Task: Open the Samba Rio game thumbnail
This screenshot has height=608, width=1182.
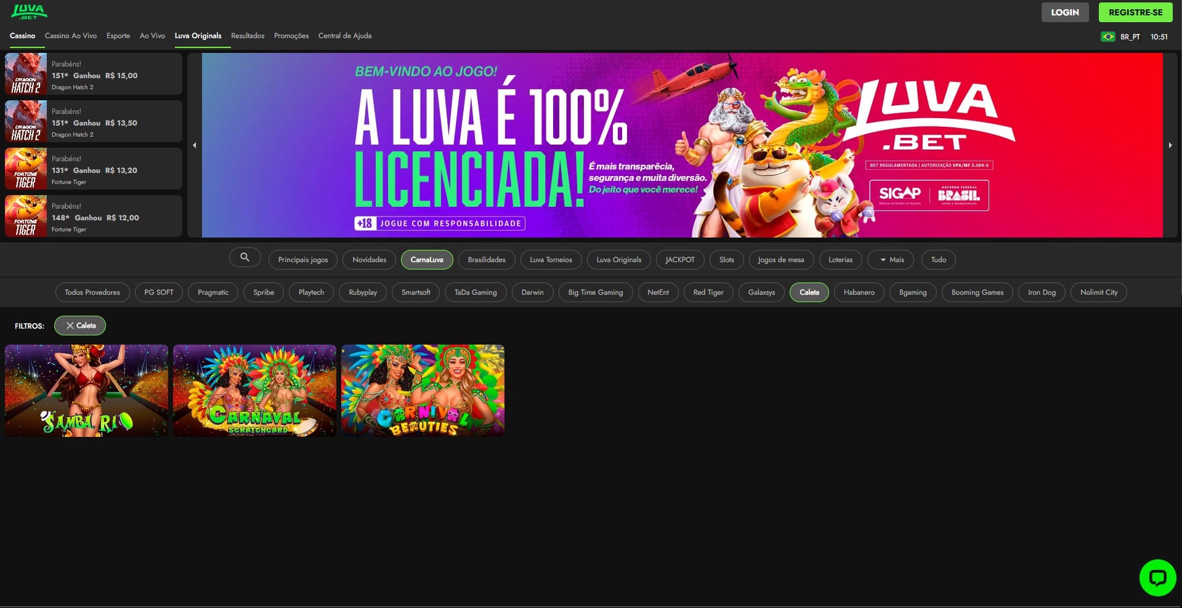Action: (86, 391)
